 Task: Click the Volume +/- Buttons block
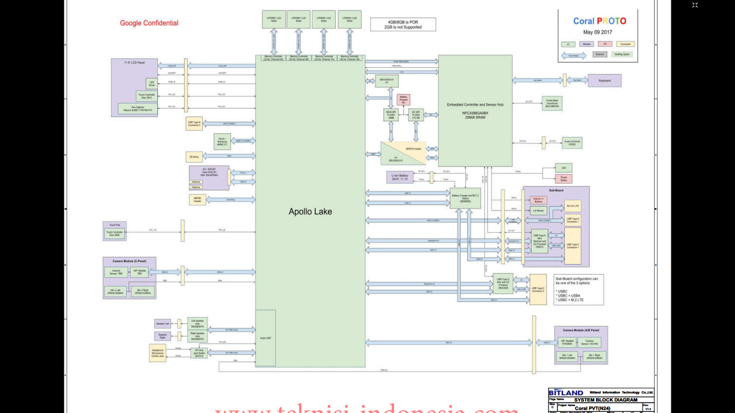(539, 200)
